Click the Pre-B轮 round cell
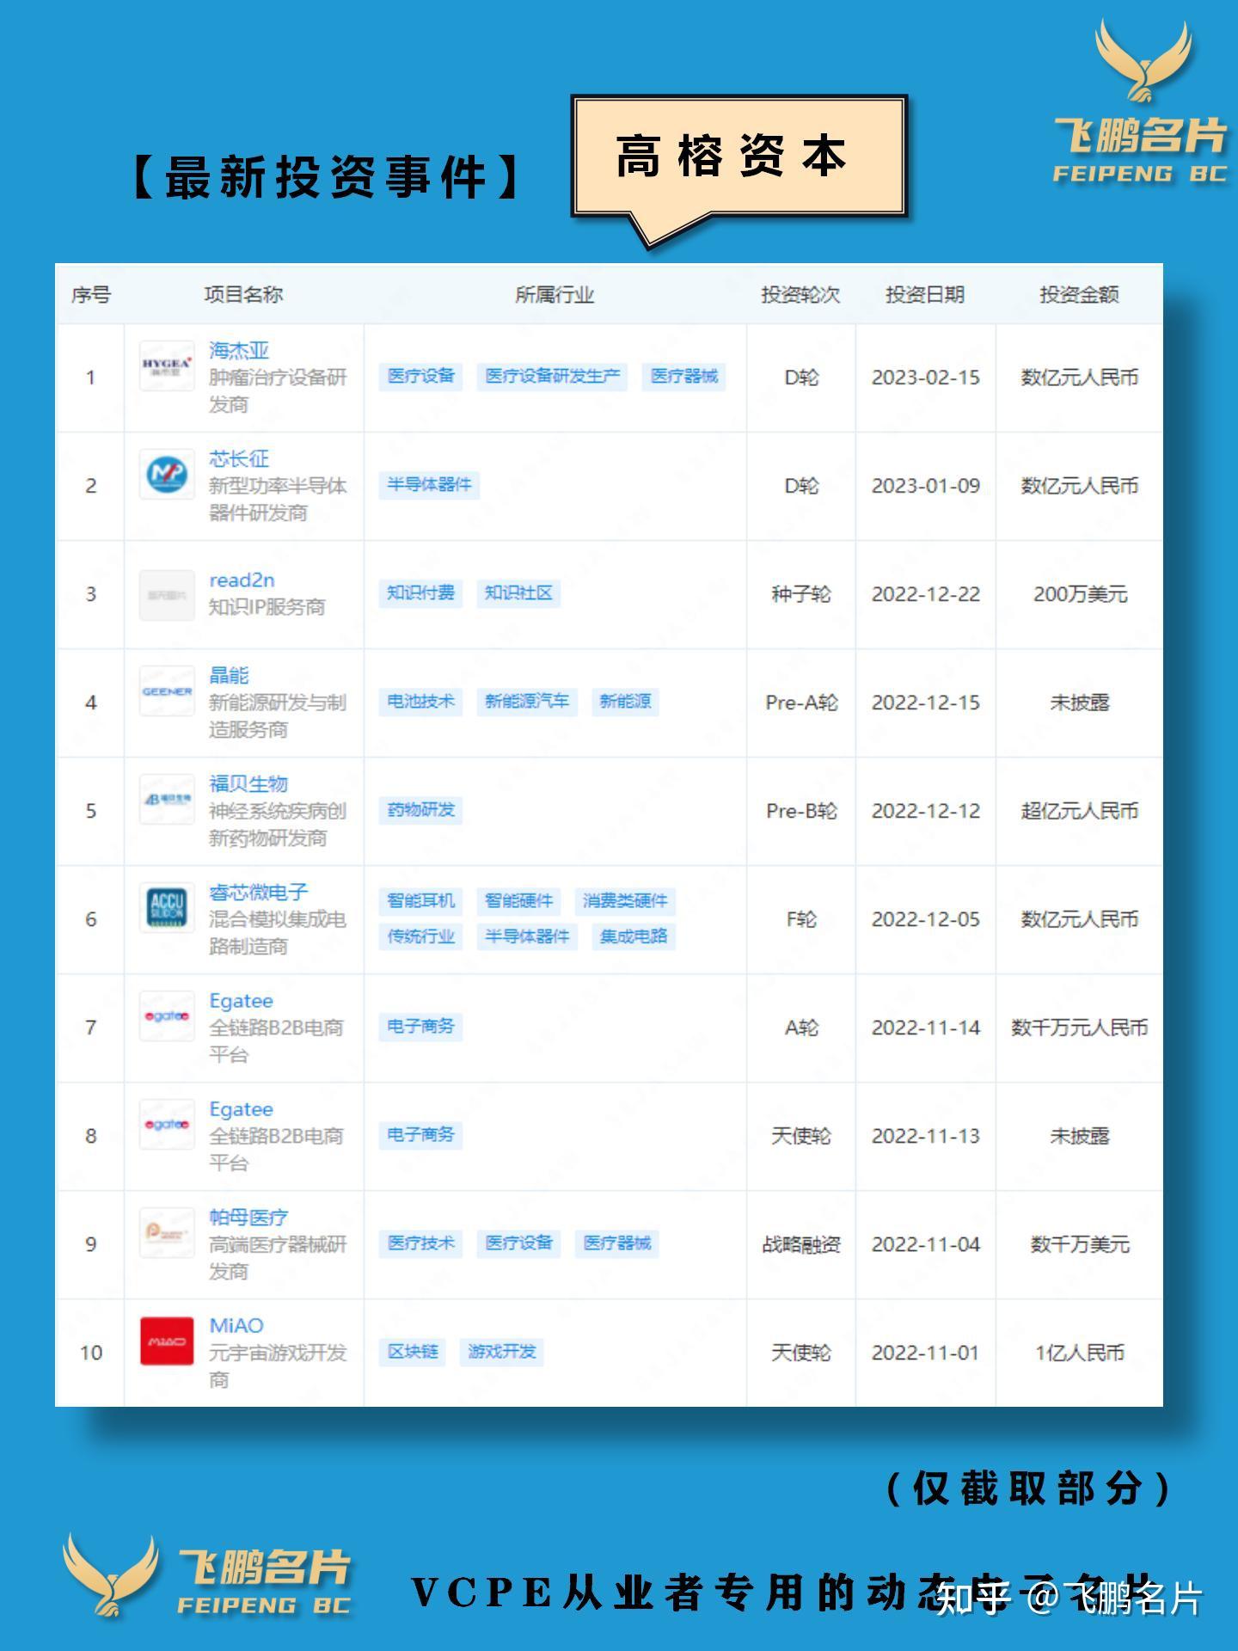The height and width of the screenshot is (1651, 1238). [x=801, y=811]
